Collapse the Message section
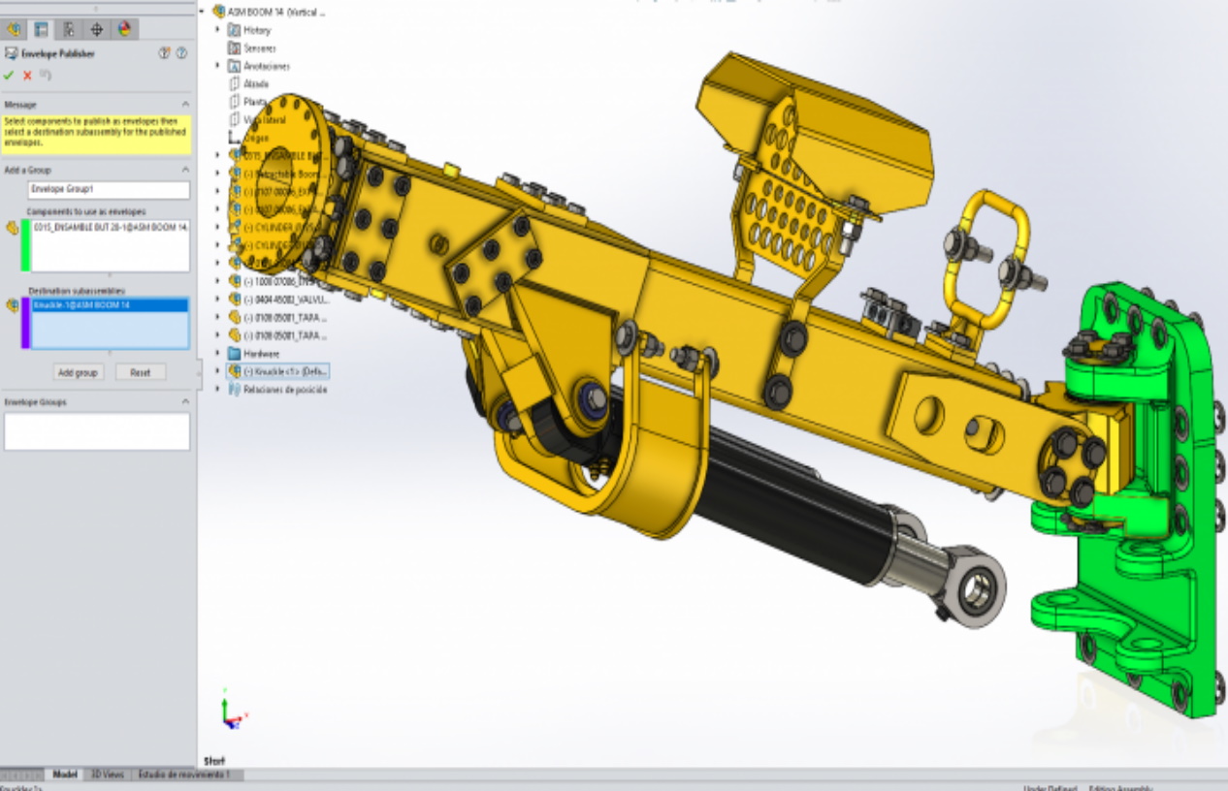 coord(184,105)
